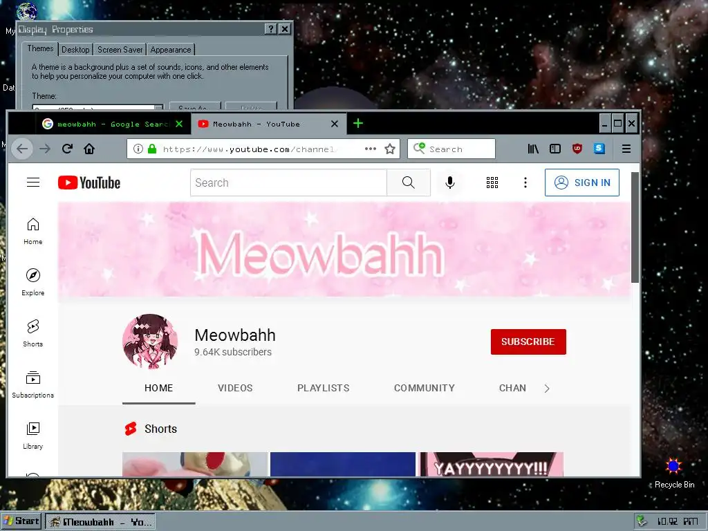The width and height of the screenshot is (708, 531).
Task: Open the Desktop tab in Display Properties
Action: point(75,50)
